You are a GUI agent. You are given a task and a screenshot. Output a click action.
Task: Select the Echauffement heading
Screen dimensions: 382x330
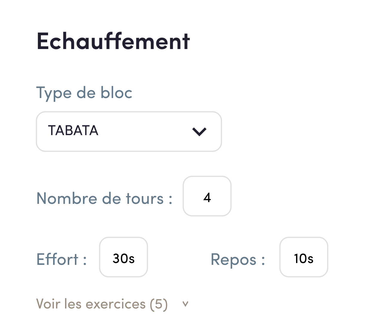113,41
